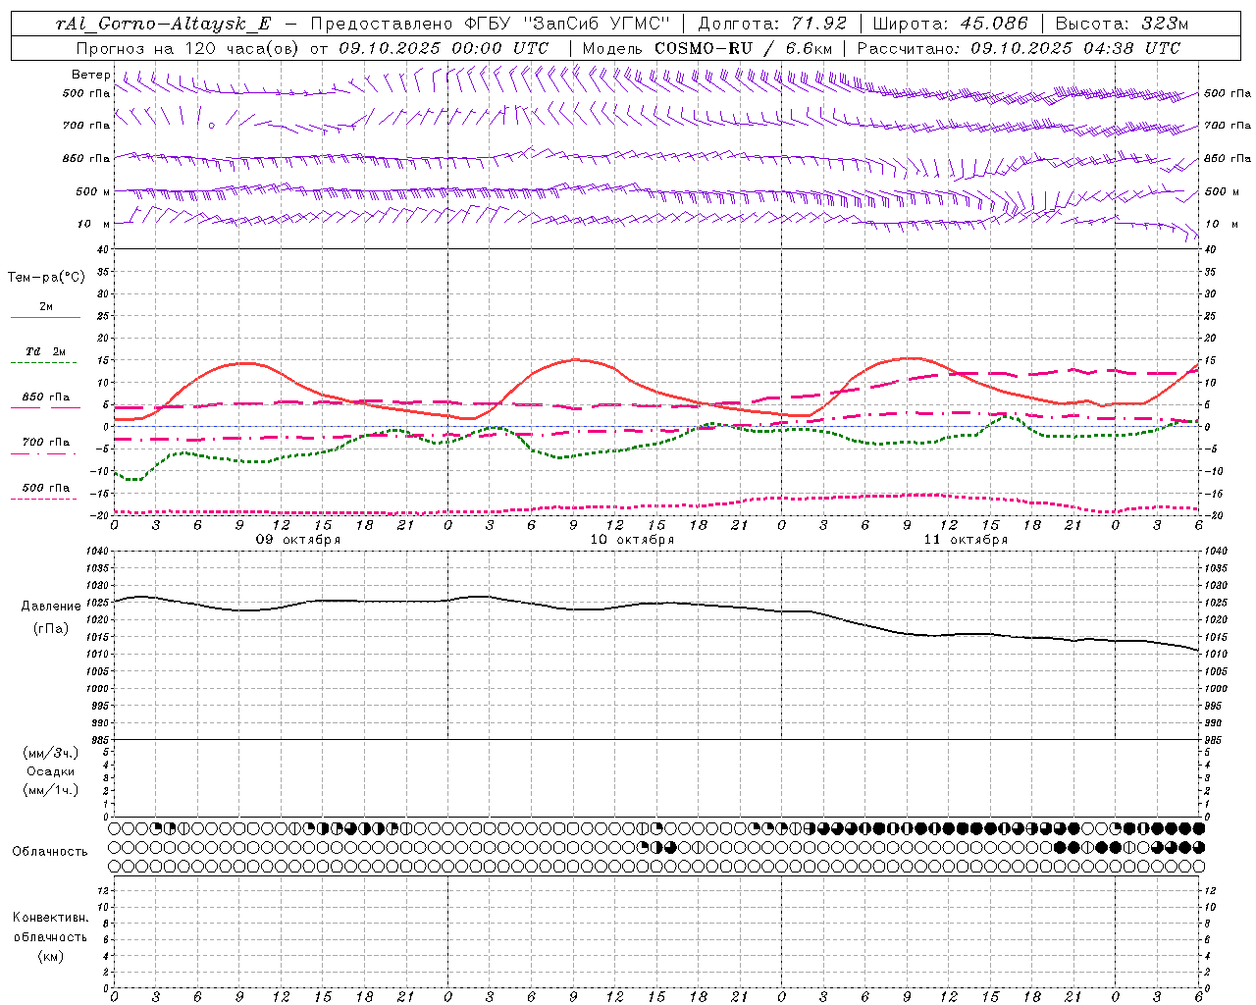
Task: Click the black pressure curve line
Action: (655, 604)
